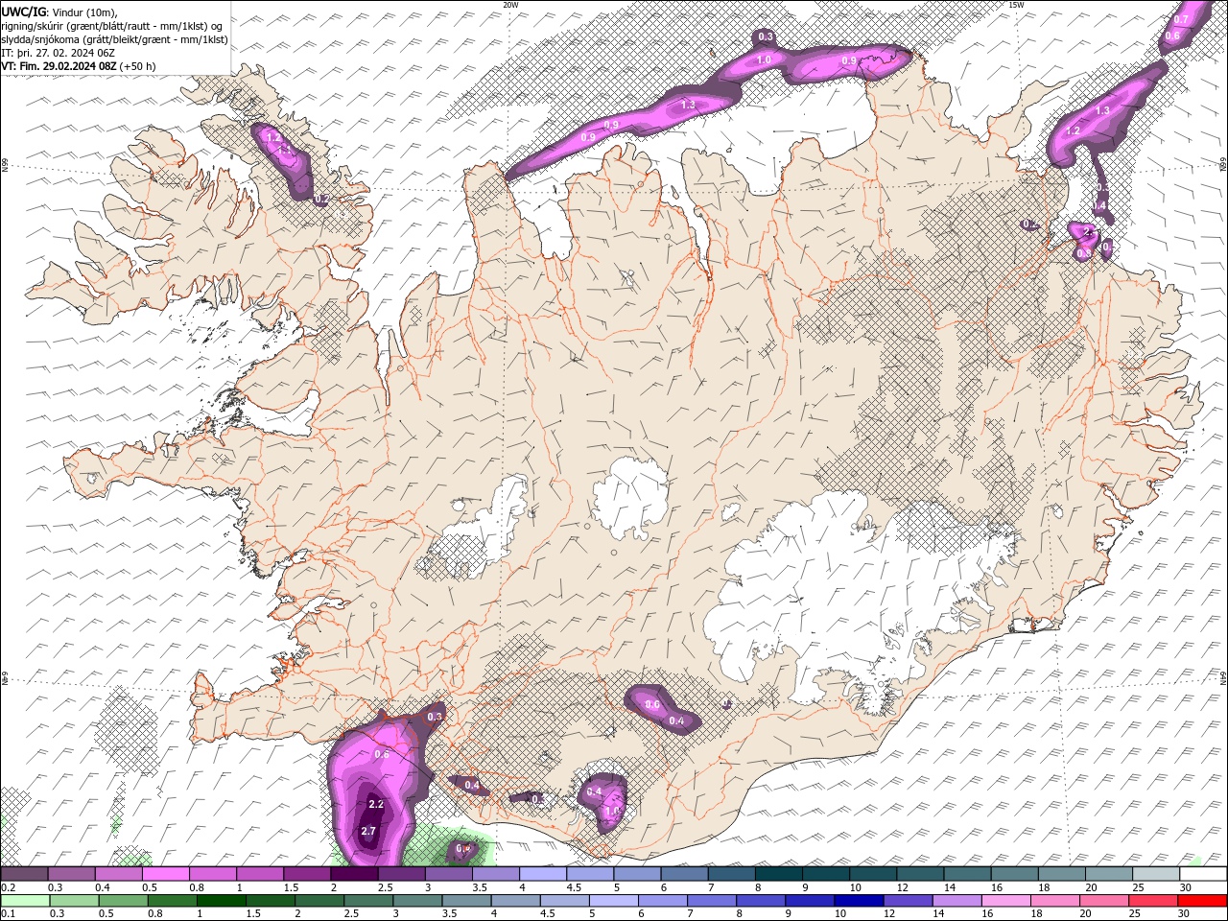Click the 'VT: Fim. 29.02.2024 08Z (+50 h)' line
This screenshot has width=1228, height=921.
[79, 66]
